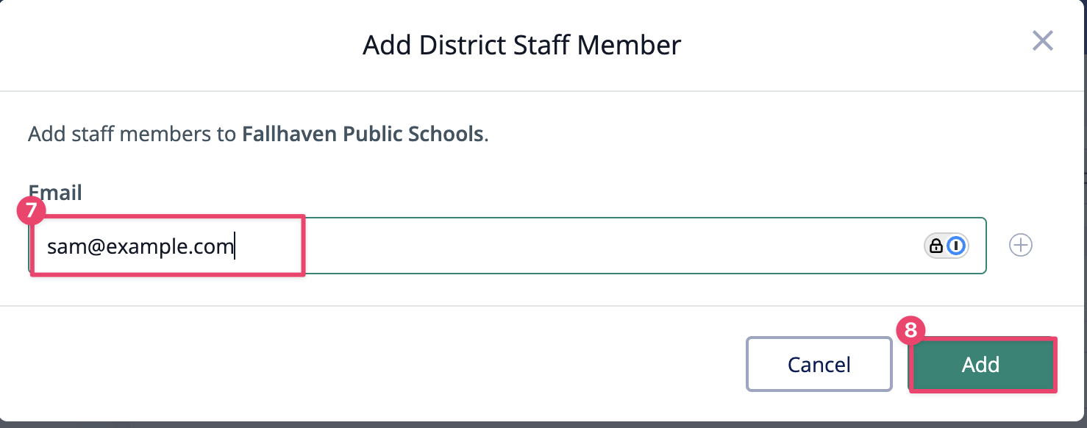Click the blank footer area left of Cancel
This screenshot has height=428, width=1087.
(x=368, y=364)
